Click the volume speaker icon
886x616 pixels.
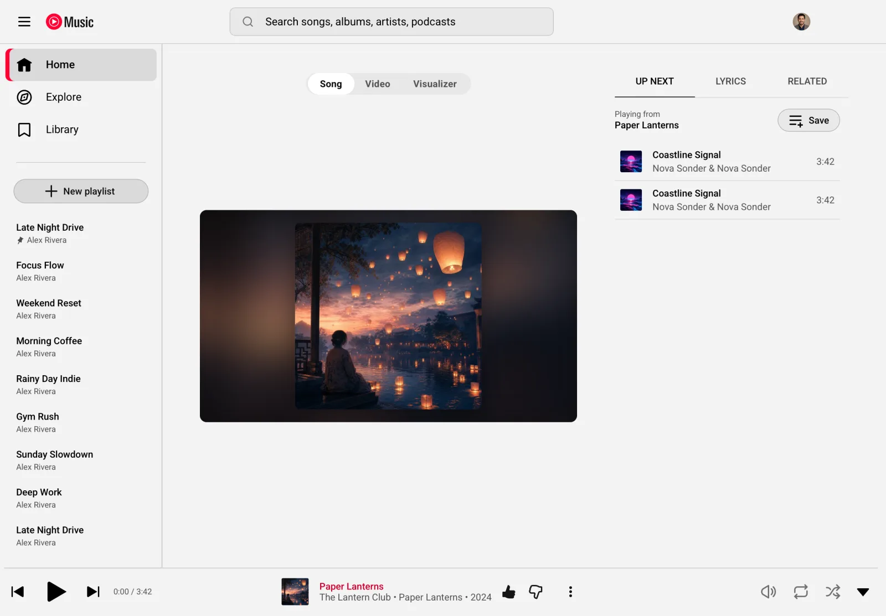click(768, 592)
